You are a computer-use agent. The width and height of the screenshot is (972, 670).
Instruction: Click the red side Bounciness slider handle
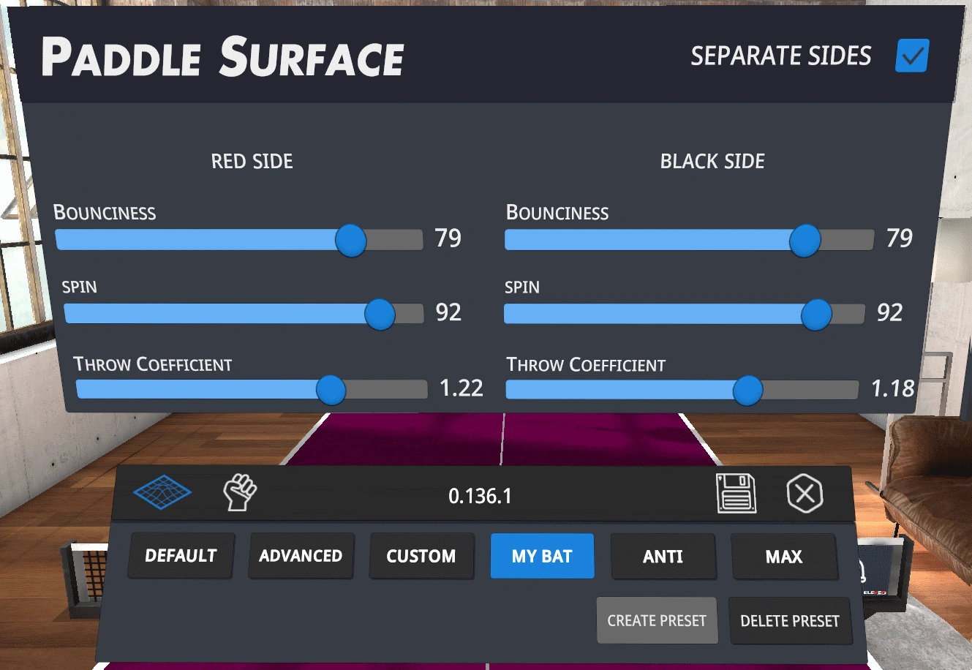(351, 240)
